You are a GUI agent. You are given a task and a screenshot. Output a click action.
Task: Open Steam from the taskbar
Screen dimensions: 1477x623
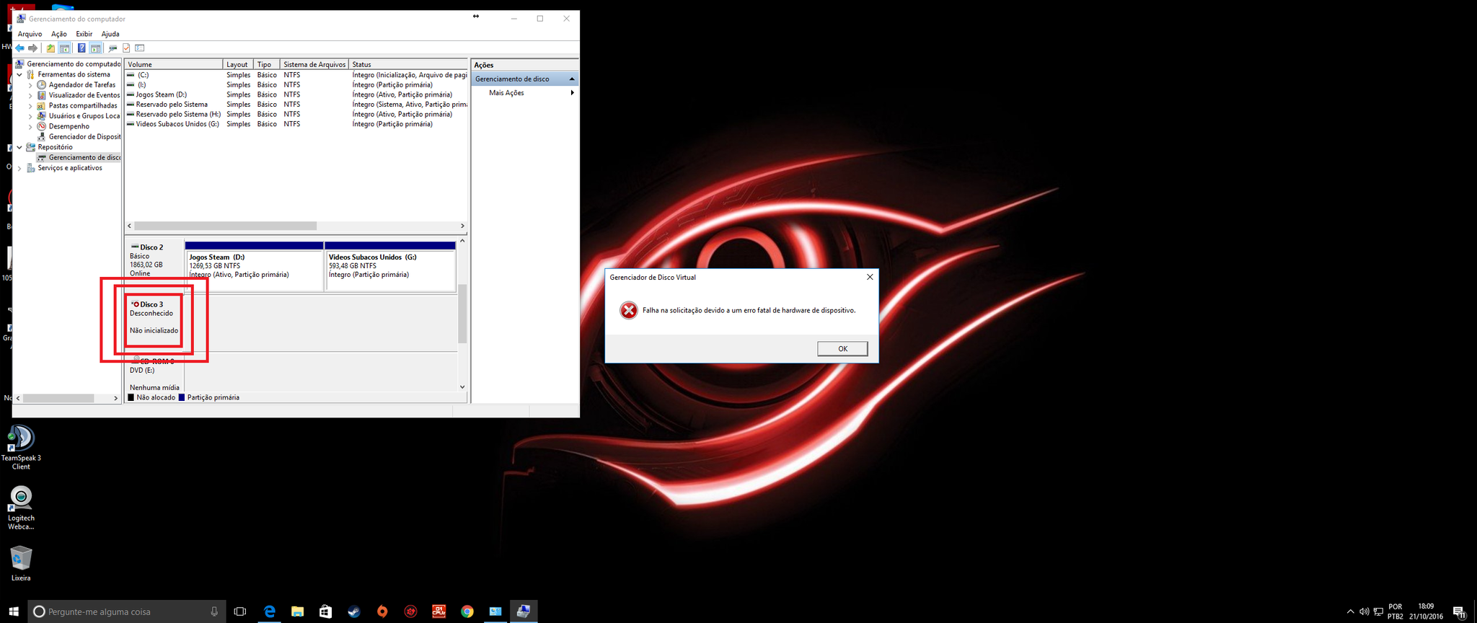click(x=353, y=611)
